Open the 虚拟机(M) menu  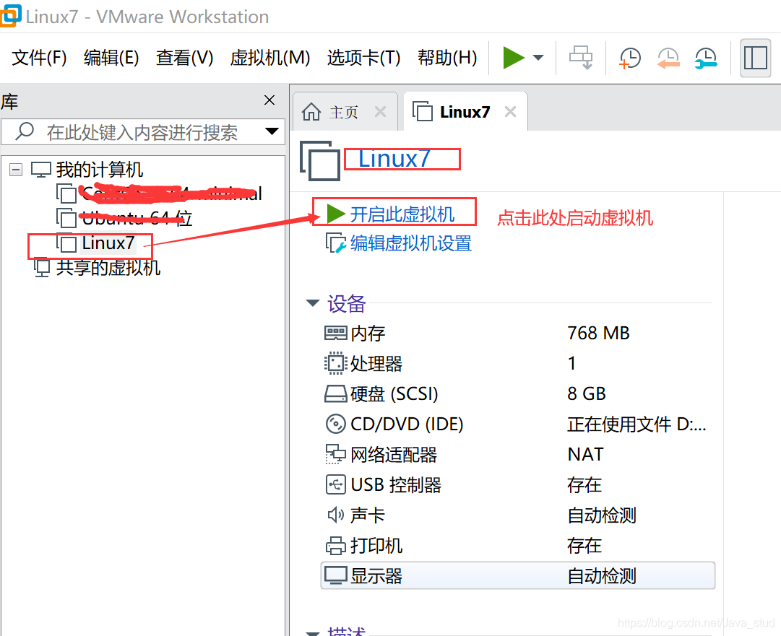(x=270, y=58)
